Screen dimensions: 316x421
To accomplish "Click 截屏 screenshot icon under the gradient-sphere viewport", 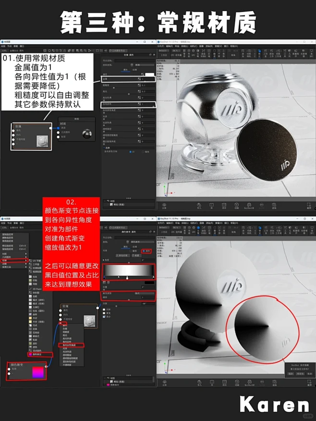I will [x=309, y=382].
